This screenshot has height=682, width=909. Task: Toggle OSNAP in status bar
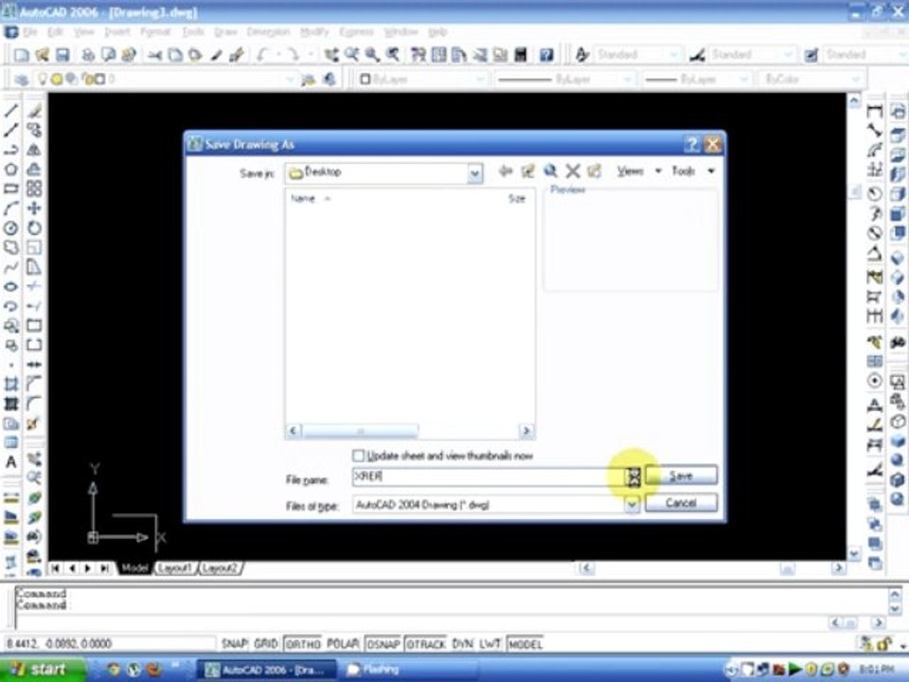click(x=383, y=644)
